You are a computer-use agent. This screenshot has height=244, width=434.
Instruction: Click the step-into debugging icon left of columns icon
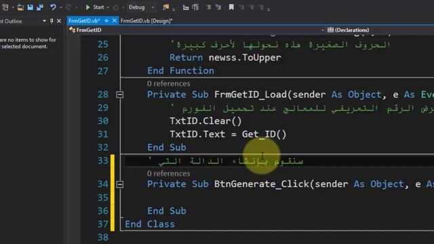click(186, 7)
